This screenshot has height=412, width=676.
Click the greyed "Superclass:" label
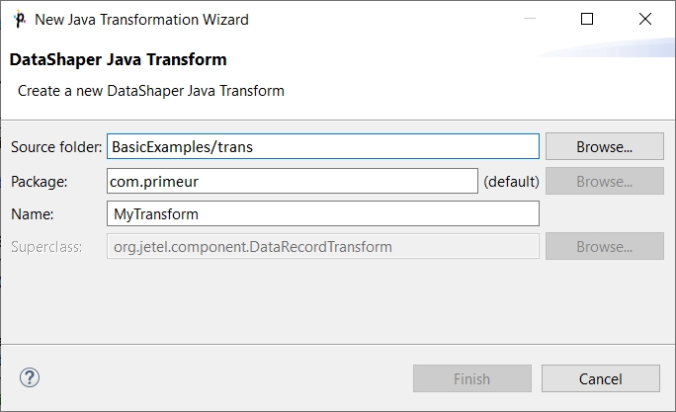point(46,247)
